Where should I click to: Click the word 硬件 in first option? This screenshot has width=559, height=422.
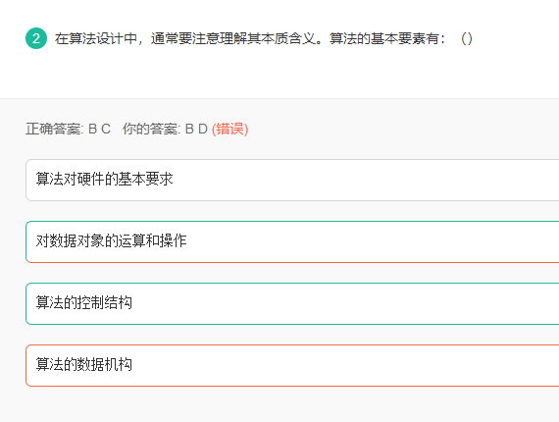click(x=83, y=179)
